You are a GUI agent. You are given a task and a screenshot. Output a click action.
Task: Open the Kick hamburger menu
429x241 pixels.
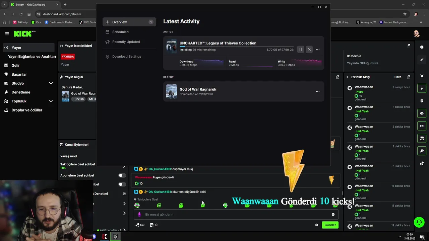pos(7,34)
